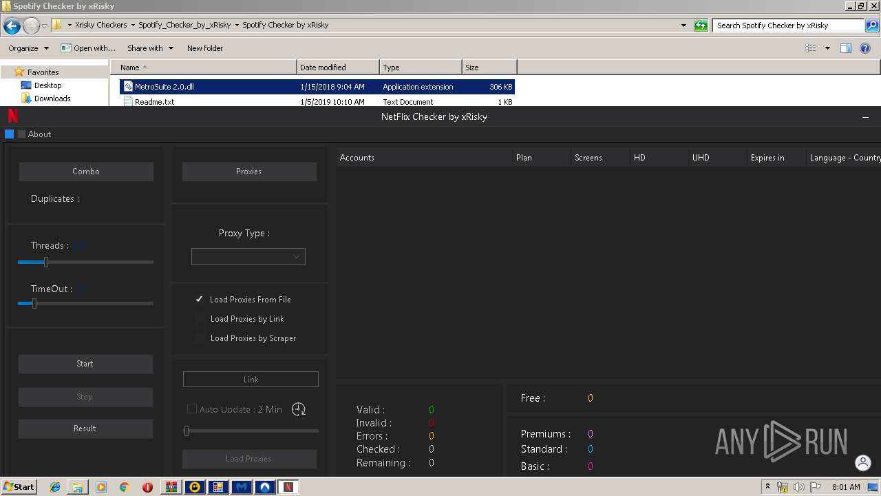Change the view with the Explorer views icon
Screen dimensions: 881x496
coord(811,48)
